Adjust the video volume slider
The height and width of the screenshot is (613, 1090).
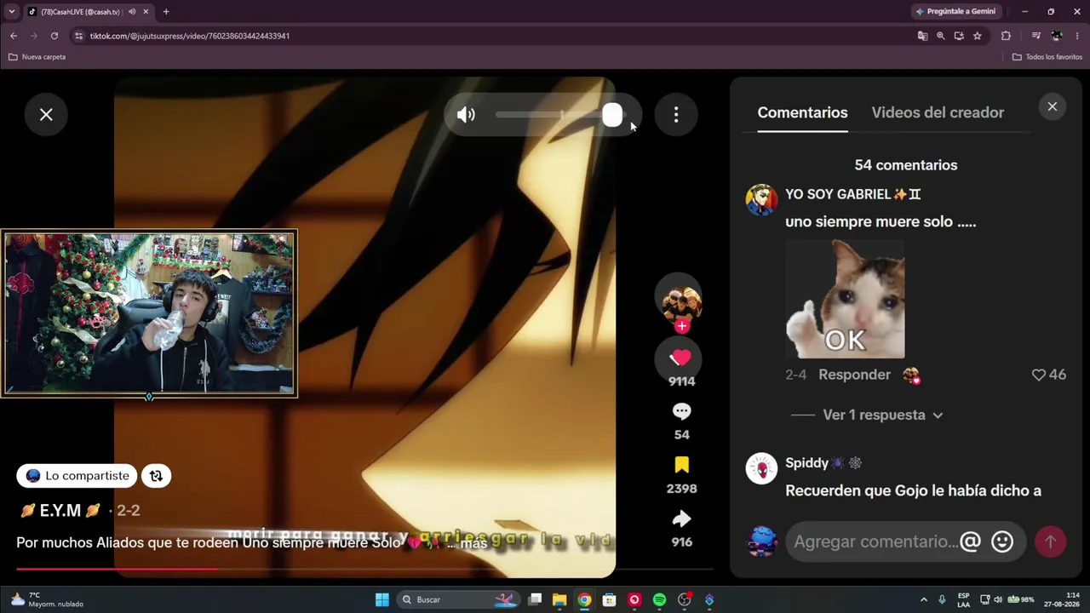point(559,115)
